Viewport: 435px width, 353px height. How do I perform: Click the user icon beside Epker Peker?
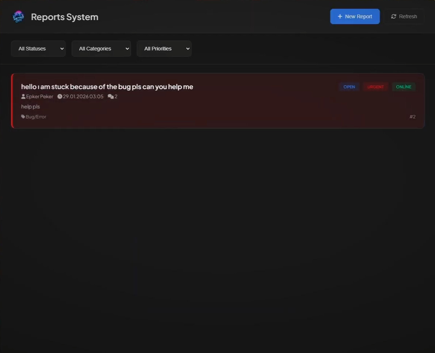pyautogui.click(x=23, y=97)
